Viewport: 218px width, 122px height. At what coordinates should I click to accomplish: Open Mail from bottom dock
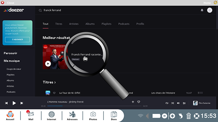31,115
